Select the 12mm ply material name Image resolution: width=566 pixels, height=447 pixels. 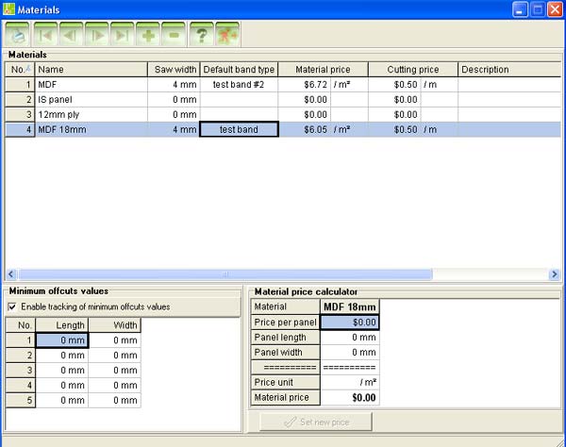click(91, 115)
